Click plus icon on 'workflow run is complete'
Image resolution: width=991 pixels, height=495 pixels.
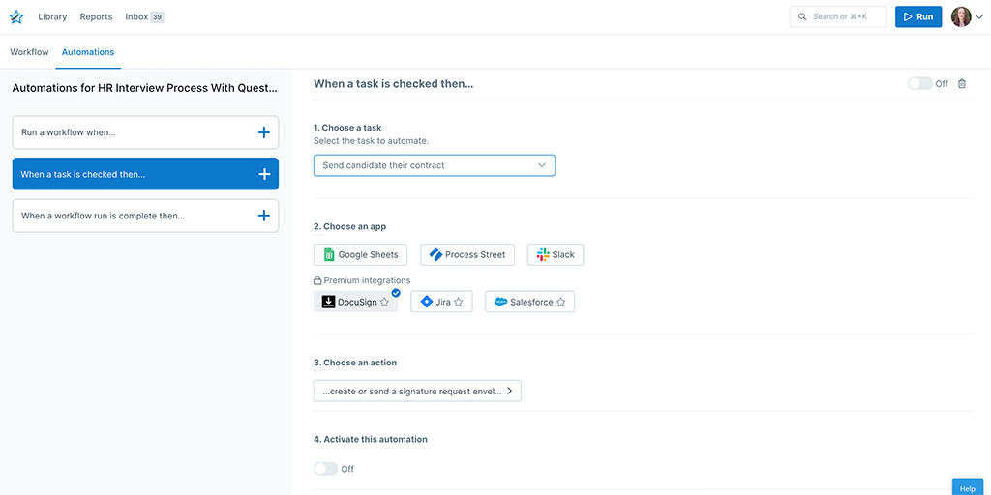click(x=264, y=216)
